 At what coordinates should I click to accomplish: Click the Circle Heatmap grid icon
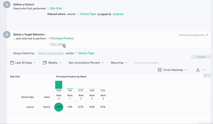pos(160,70)
